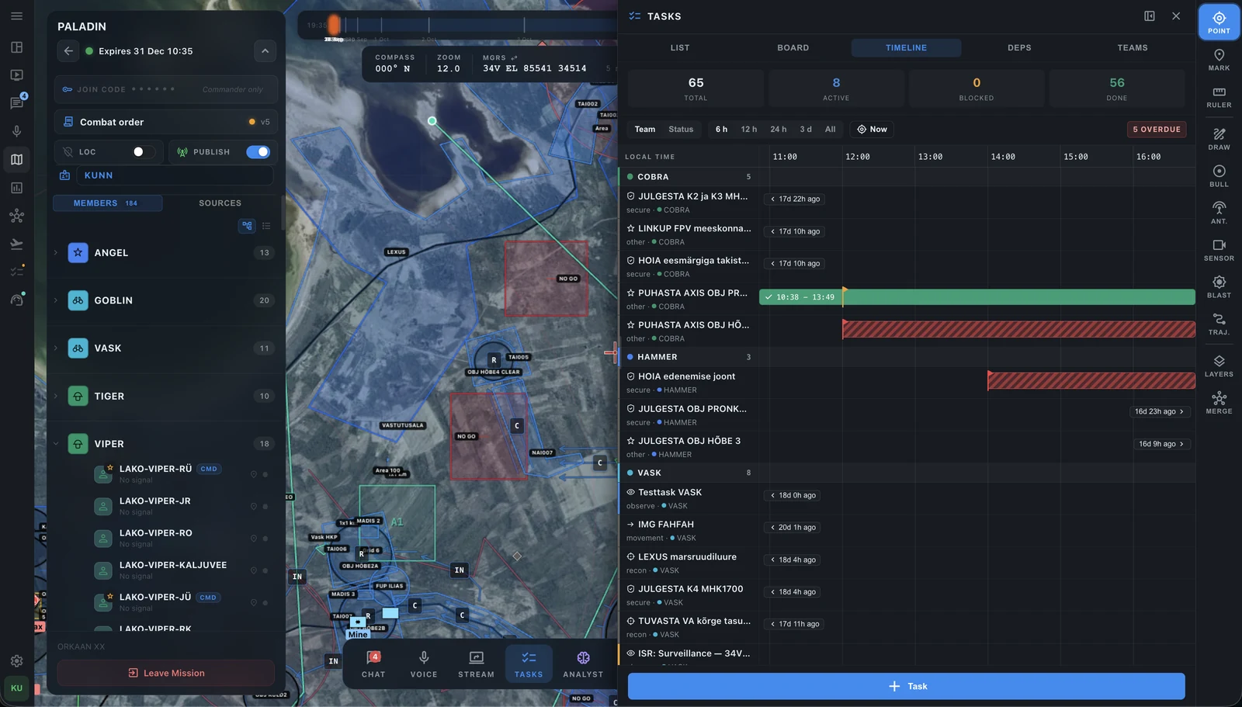This screenshot has width=1242, height=707.
Task: Select the MERGE tool
Action: 1219,403
